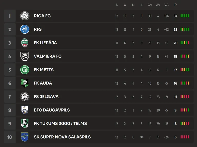
Task: Open the FK Tukums 2000 crest
Action: point(25,123)
